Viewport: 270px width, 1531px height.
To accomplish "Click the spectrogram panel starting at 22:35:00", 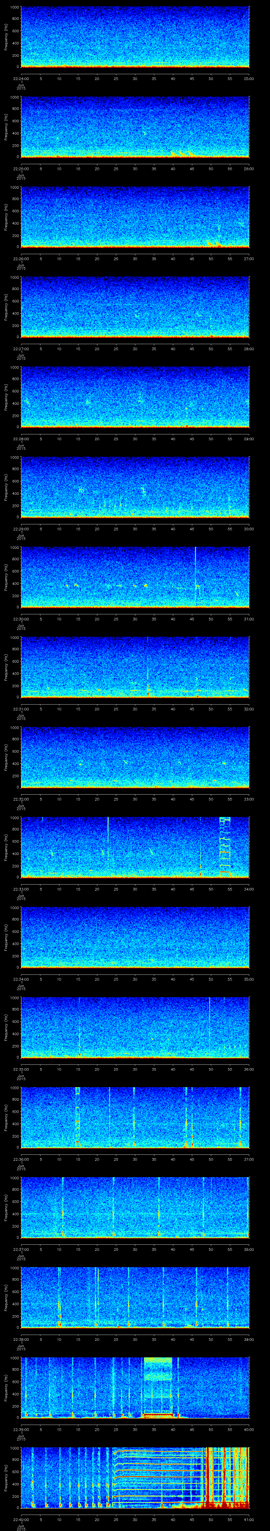I will pyautogui.click(x=135, y=1028).
